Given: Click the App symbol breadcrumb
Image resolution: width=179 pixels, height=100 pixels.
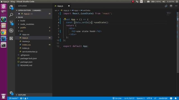Looking at the screenshot, I should (x=75, y=11).
